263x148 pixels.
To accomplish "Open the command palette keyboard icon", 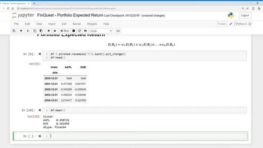I will coord(118,31).
